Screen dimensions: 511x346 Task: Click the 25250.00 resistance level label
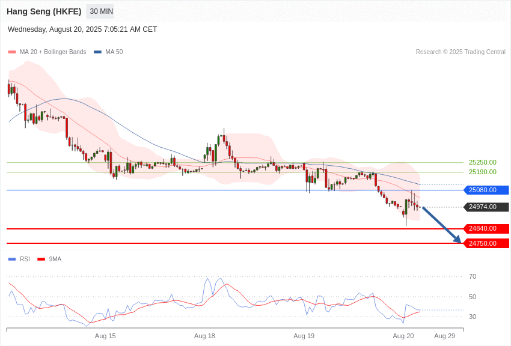tap(482, 162)
